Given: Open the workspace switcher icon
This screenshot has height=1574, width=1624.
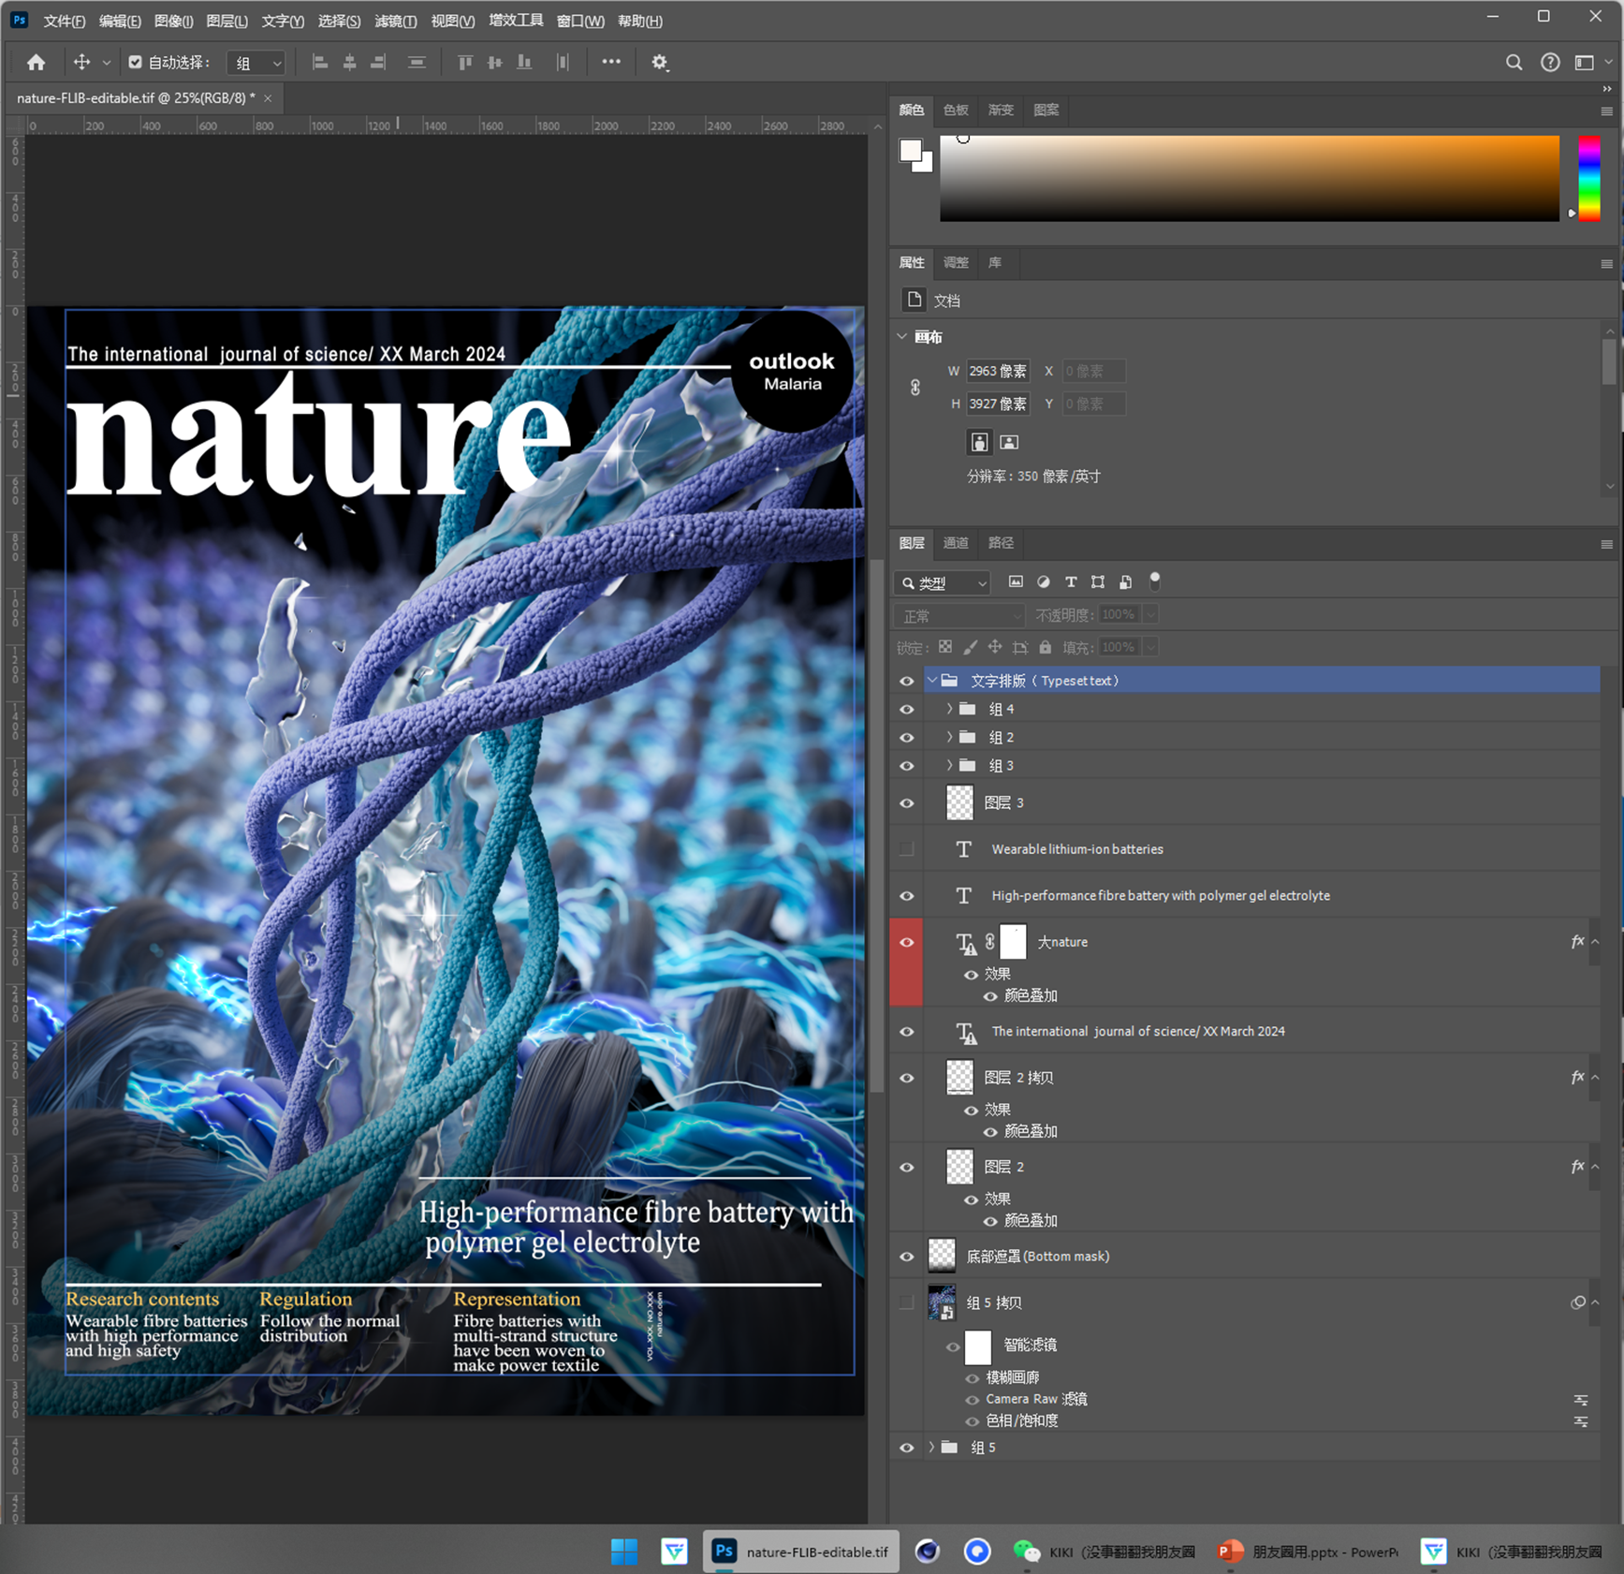Looking at the screenshot, I should tap(1584, 63).
